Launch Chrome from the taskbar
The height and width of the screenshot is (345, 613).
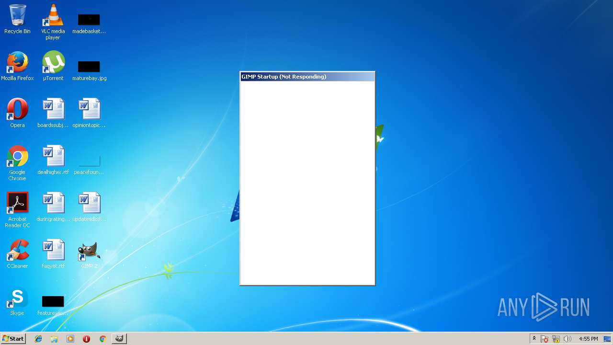tap(102, 339)
